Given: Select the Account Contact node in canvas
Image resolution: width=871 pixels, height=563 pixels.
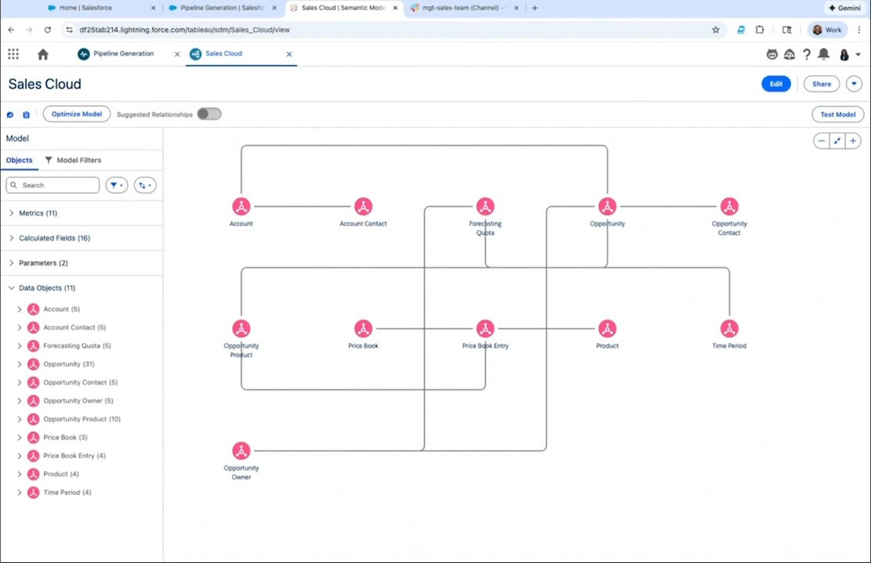Looking at the screenshot, I should coord(363,206).
